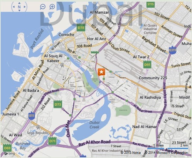The width and height of the screenshot is (192, 158).
Task: Click the Sega Republic attraction icon
Action: 38,127
